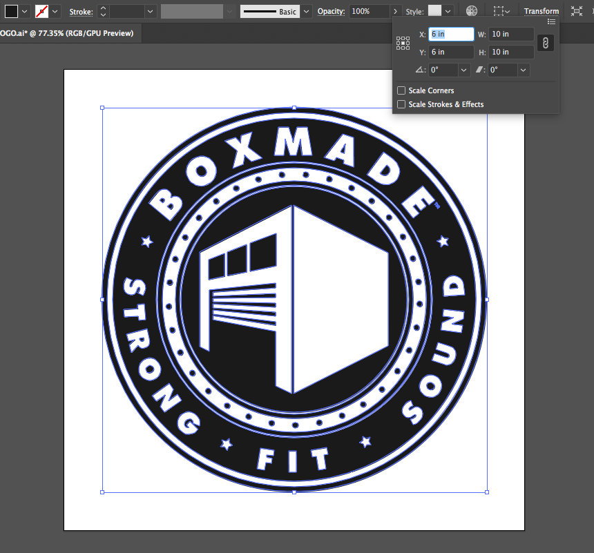Screen dimensions: 594x553
Task: Open the fill color dropdown arrow
Action: tap(24, 11)
